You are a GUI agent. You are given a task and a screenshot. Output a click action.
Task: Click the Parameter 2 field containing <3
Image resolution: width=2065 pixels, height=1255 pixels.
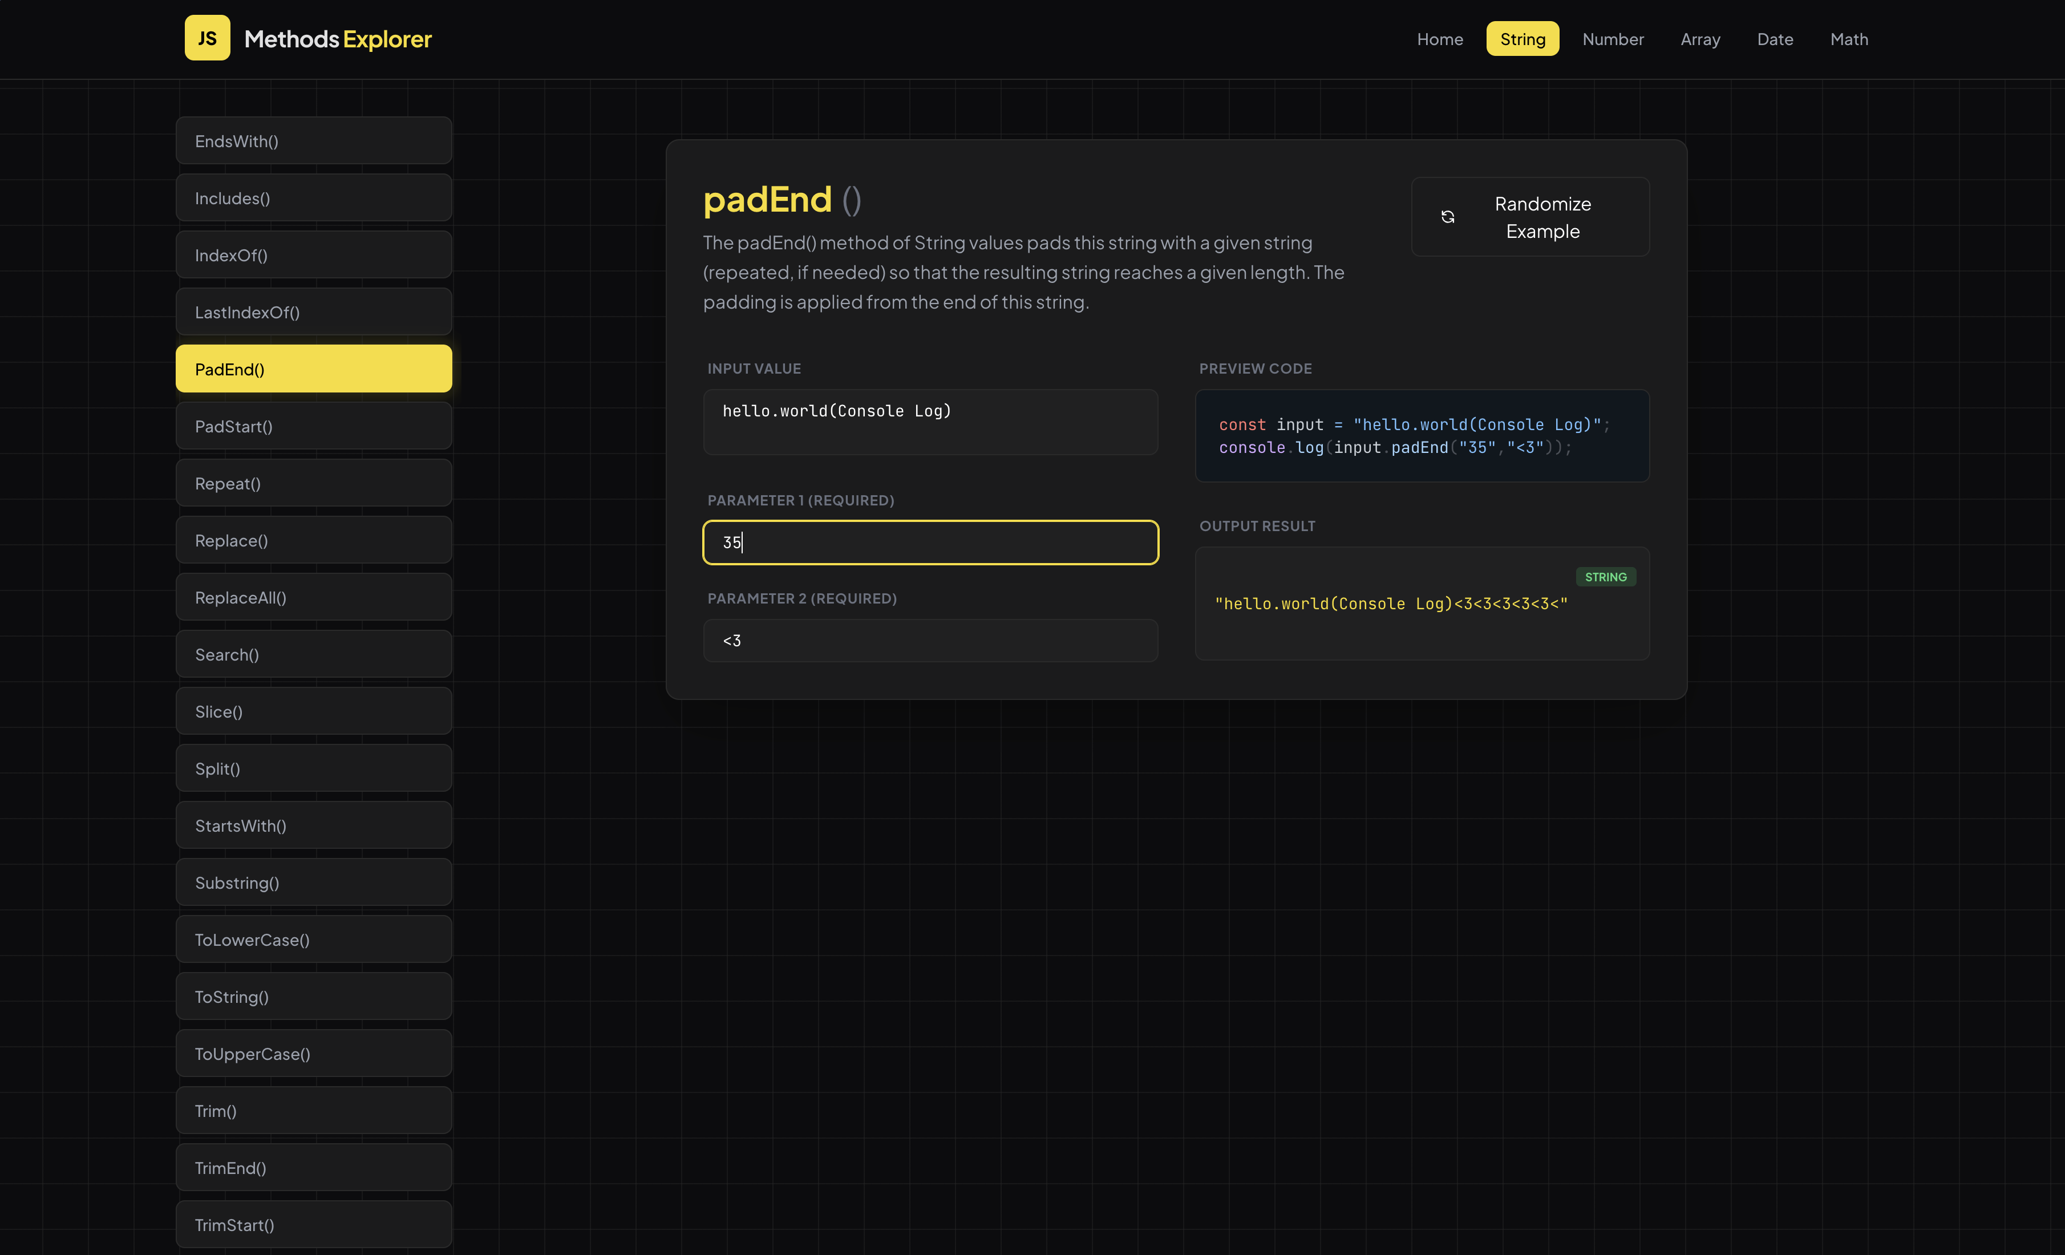930,641
